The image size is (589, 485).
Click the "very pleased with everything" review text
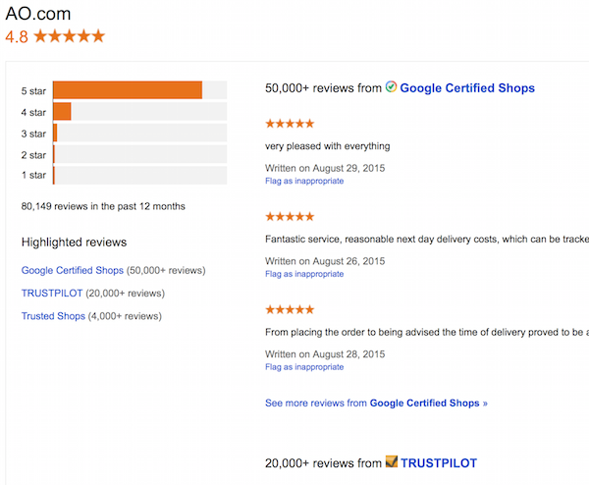(x=327, y=146)
